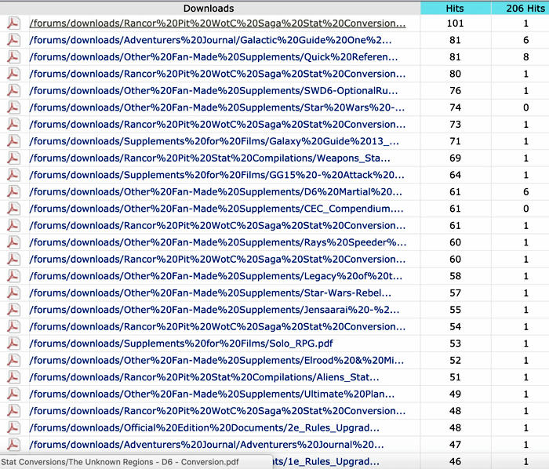Open the Jensaarai supplement link

pos(214,310)
